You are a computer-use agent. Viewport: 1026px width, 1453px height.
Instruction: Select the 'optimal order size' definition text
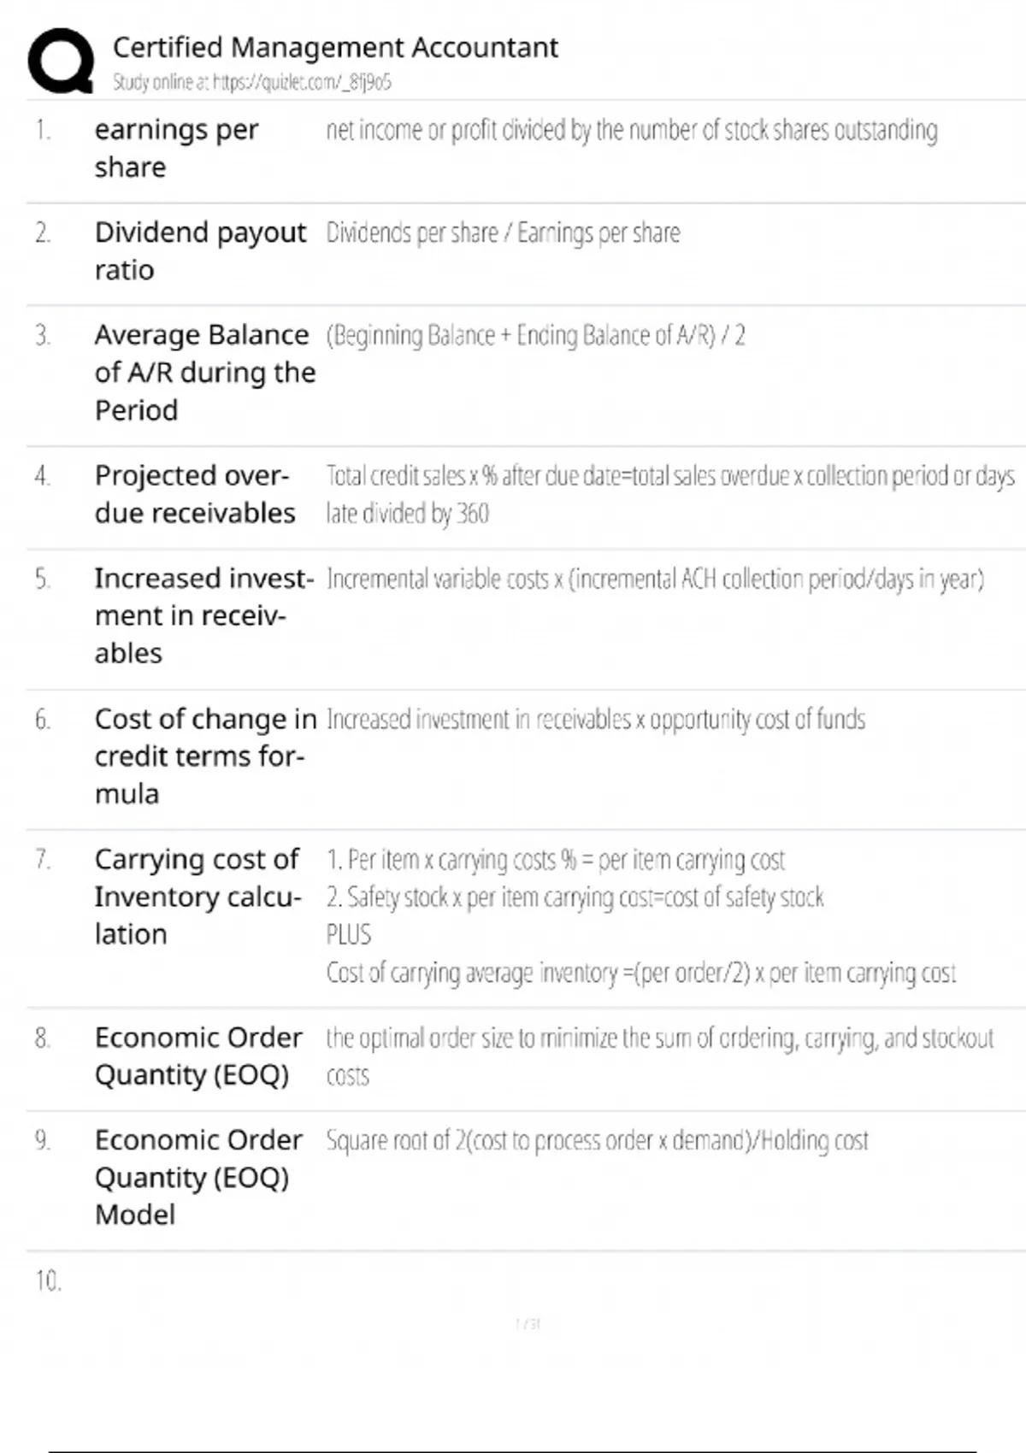point(659,1056)
